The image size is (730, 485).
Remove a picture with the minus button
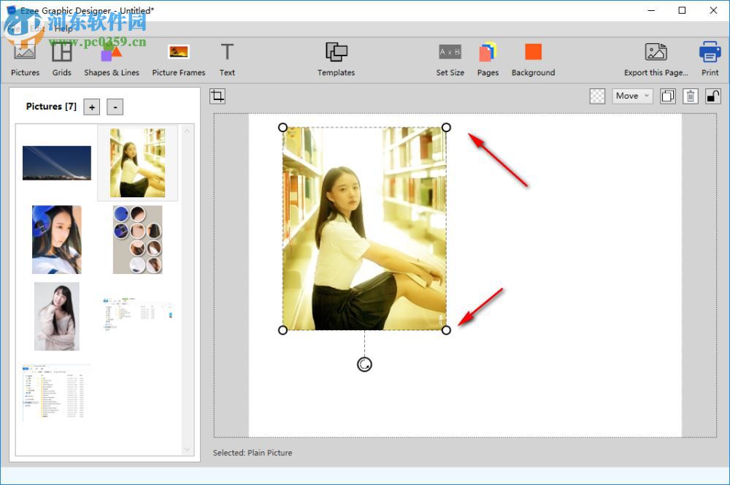[x=114, y=107]
